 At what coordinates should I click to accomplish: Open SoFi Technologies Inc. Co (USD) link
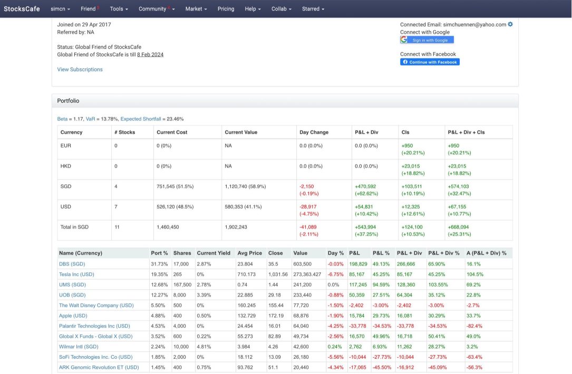click(x=95, y=357)
